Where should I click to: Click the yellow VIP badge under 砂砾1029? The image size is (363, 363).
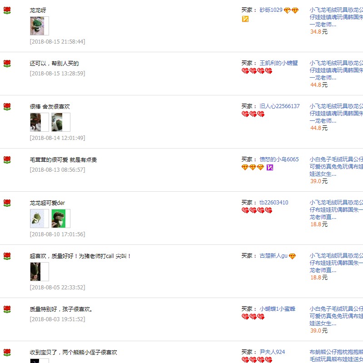[245, 19]
